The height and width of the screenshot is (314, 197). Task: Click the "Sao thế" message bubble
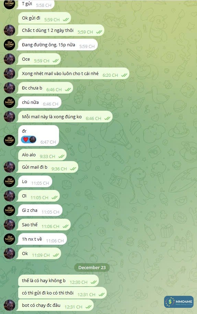pos(44,225)
